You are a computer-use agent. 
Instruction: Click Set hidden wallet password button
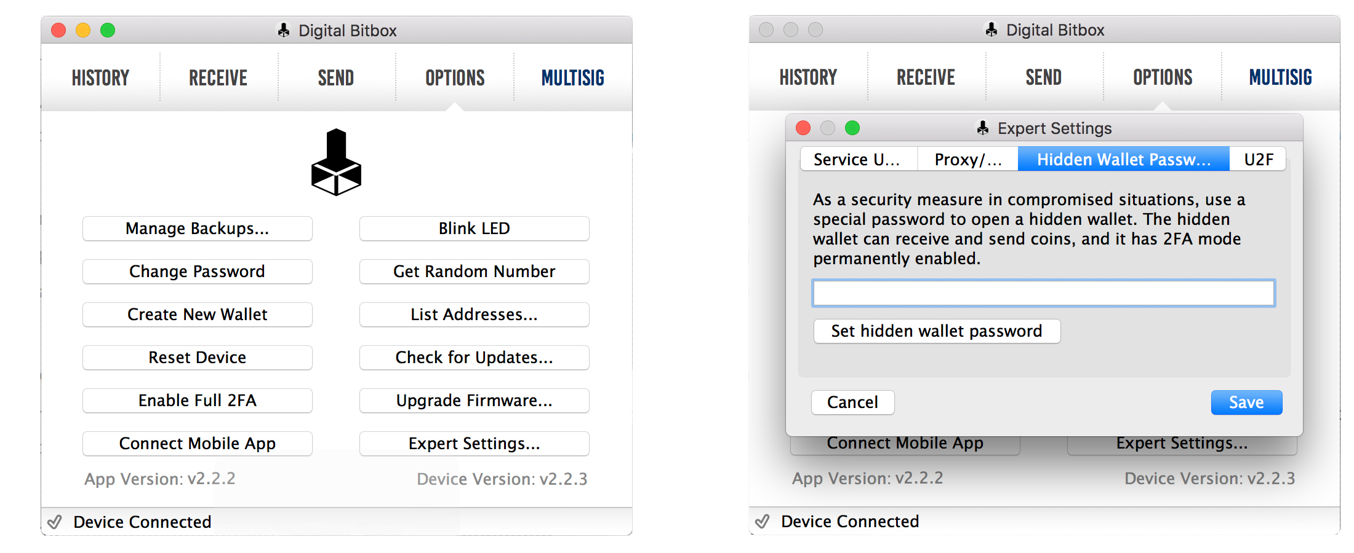[x=937, y=331]
